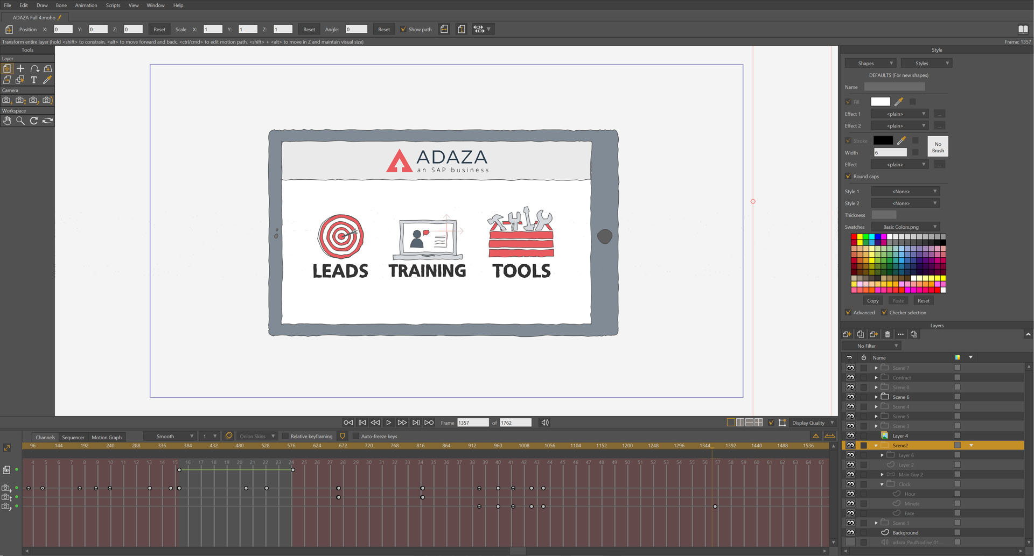The width and height of the screenshot is (1034, 556).
Task: Open the Moho manual book icon
Action: pos(1023,29)
